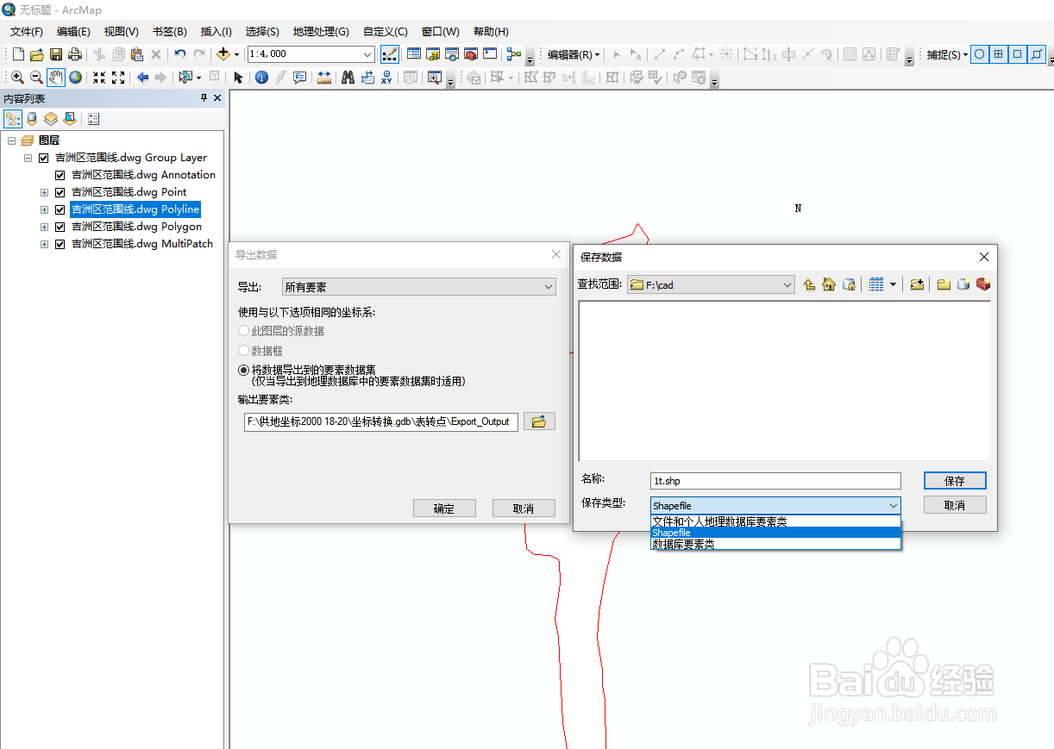Open the map scale 1:4,000 dropdown
Image resolution: width=1054 pixels, height=749 pixels.
point(369,53)
